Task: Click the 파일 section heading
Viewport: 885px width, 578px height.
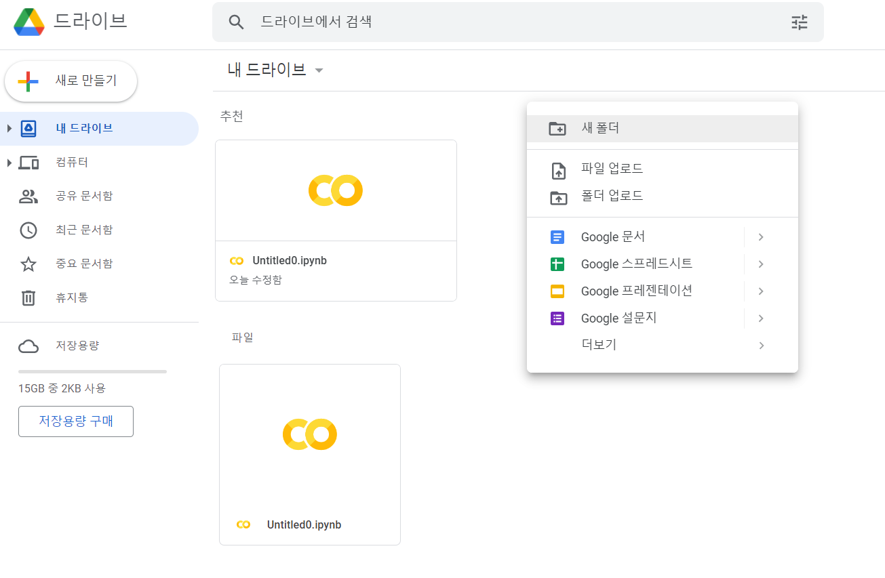Action: [x=242, y=337]
